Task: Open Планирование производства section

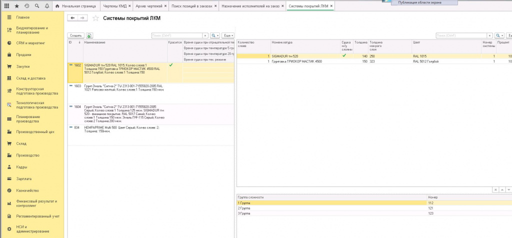Action: point(28,119)
